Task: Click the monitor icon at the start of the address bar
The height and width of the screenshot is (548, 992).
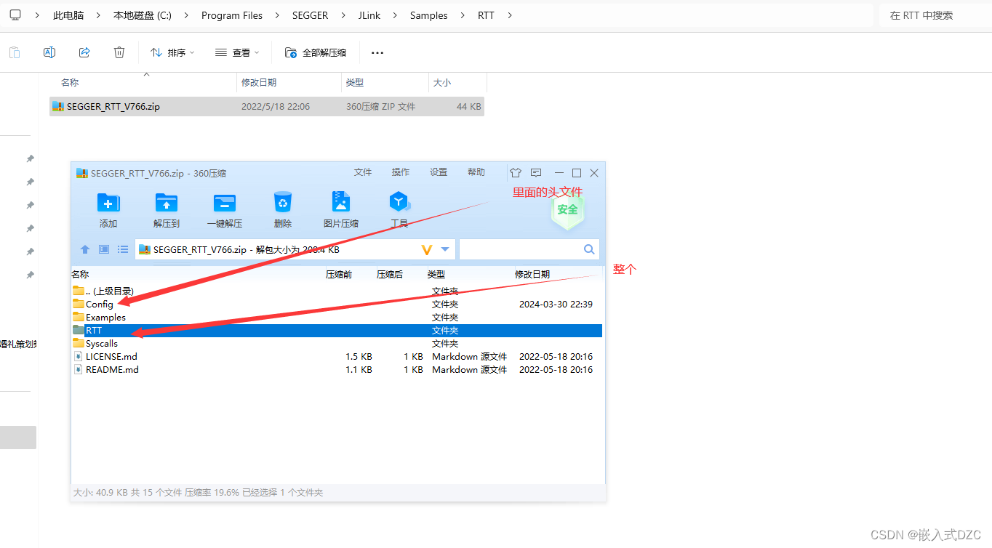Action: [x=15, y=15]
